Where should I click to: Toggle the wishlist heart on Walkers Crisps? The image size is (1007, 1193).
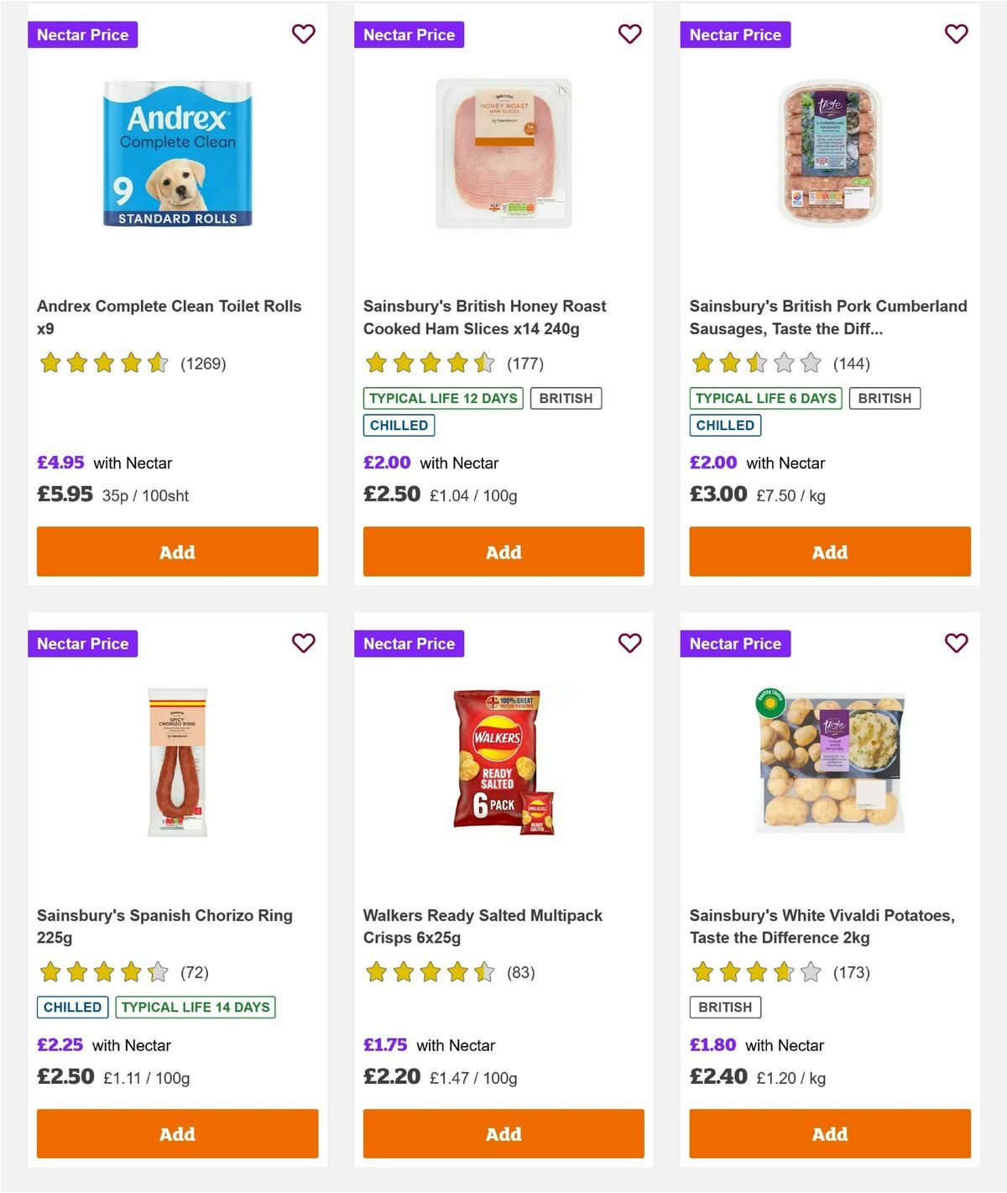click(629, 643)
